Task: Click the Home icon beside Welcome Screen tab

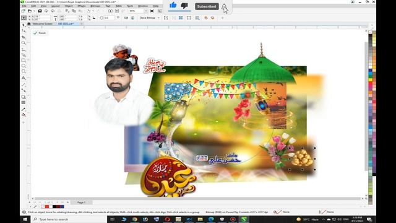Action: pos(29,24)
